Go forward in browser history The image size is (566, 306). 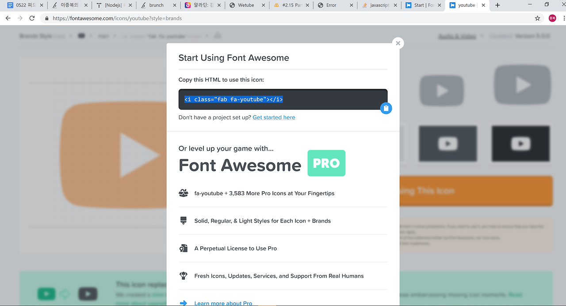click(20, 18)
